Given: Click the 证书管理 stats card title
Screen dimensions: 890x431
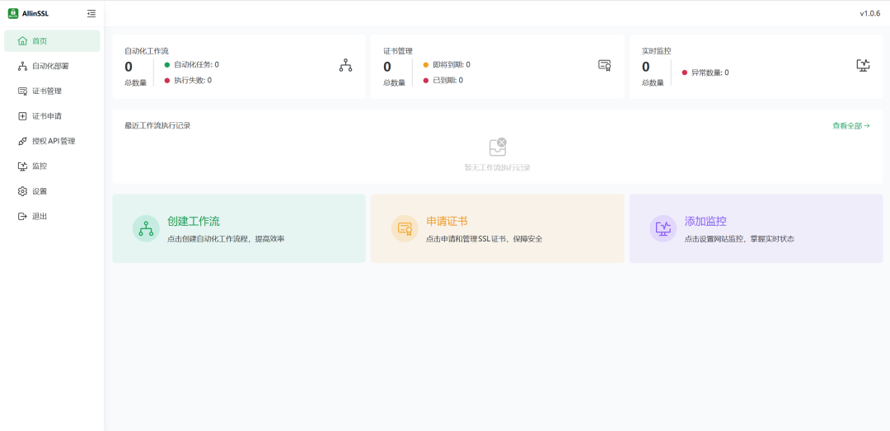Looking at the screenshot, I should click(398, 50).
